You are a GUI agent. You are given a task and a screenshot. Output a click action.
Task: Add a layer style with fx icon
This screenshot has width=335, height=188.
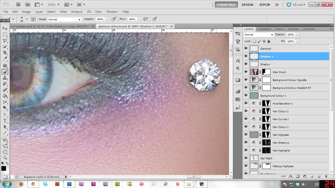pos(291,177)
